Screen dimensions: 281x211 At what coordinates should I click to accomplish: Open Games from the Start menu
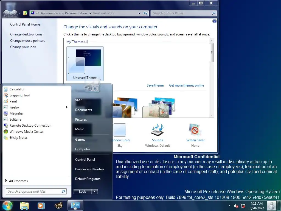(x=80, y=139)
